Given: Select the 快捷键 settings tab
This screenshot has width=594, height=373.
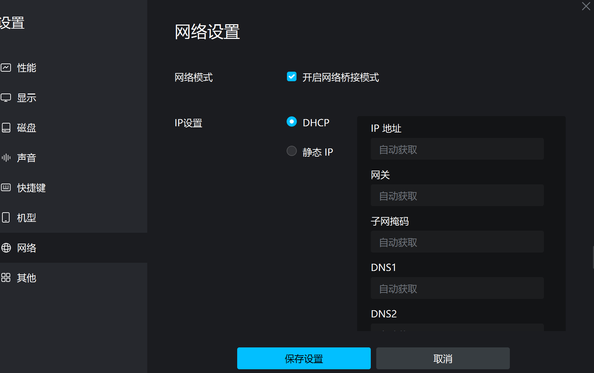Looking at the screenshot, I should pos(74,188).
